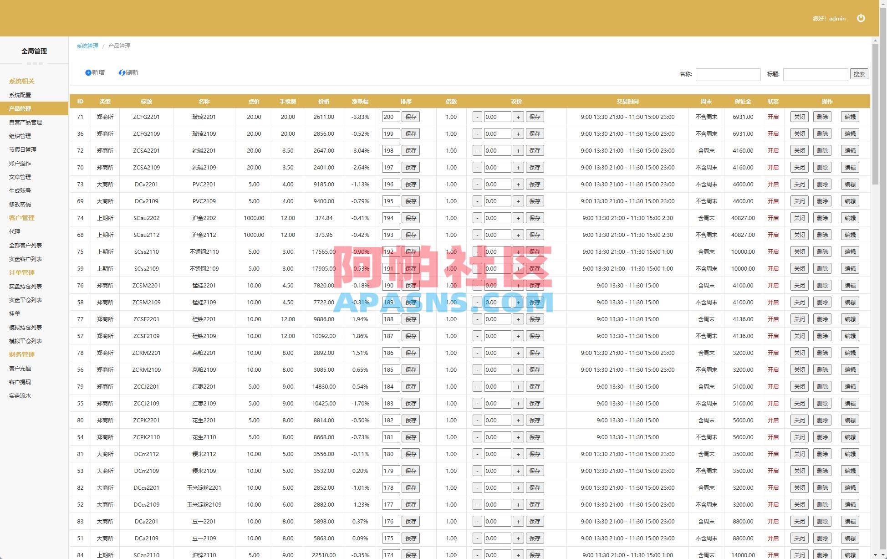The height and width of the screenshot is (559, 887).
Task: Edit the 纯碱2201 product
Action: (851, 150)
